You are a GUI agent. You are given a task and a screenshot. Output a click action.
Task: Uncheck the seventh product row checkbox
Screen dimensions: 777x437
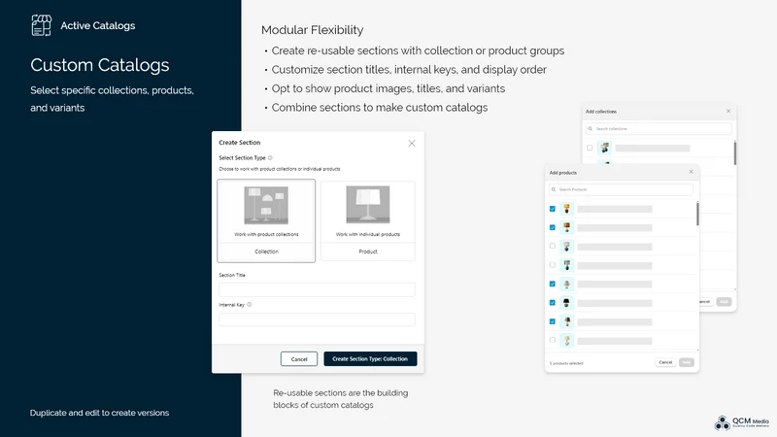(x=552, y=321)
